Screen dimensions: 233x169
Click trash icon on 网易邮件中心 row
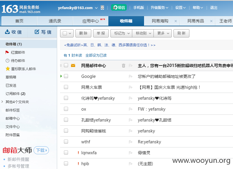[123, 65]
